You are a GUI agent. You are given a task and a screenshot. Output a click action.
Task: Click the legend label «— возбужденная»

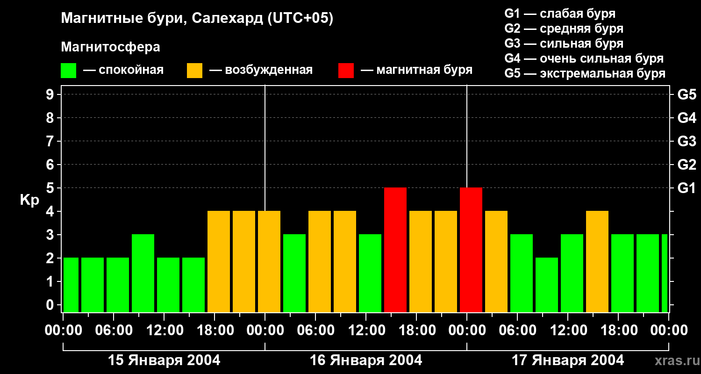[261, 71]
